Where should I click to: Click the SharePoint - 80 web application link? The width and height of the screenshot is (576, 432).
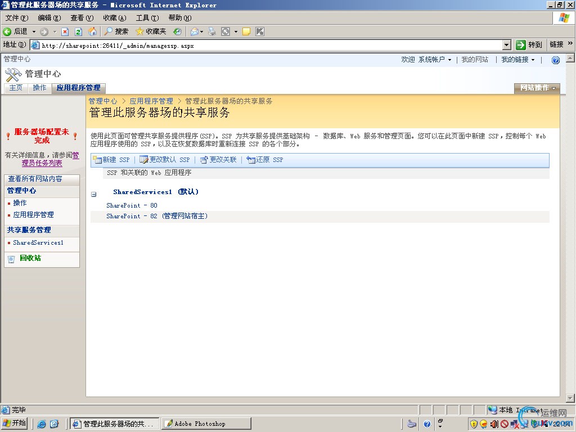[132, 205]
